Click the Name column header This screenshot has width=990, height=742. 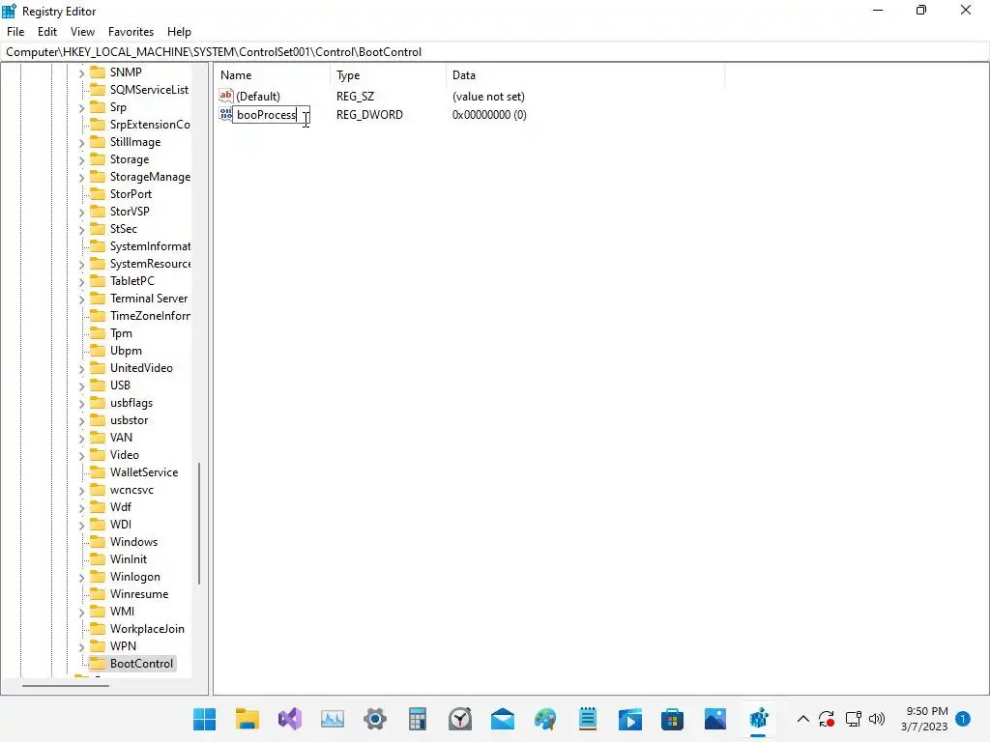(272, 75)
